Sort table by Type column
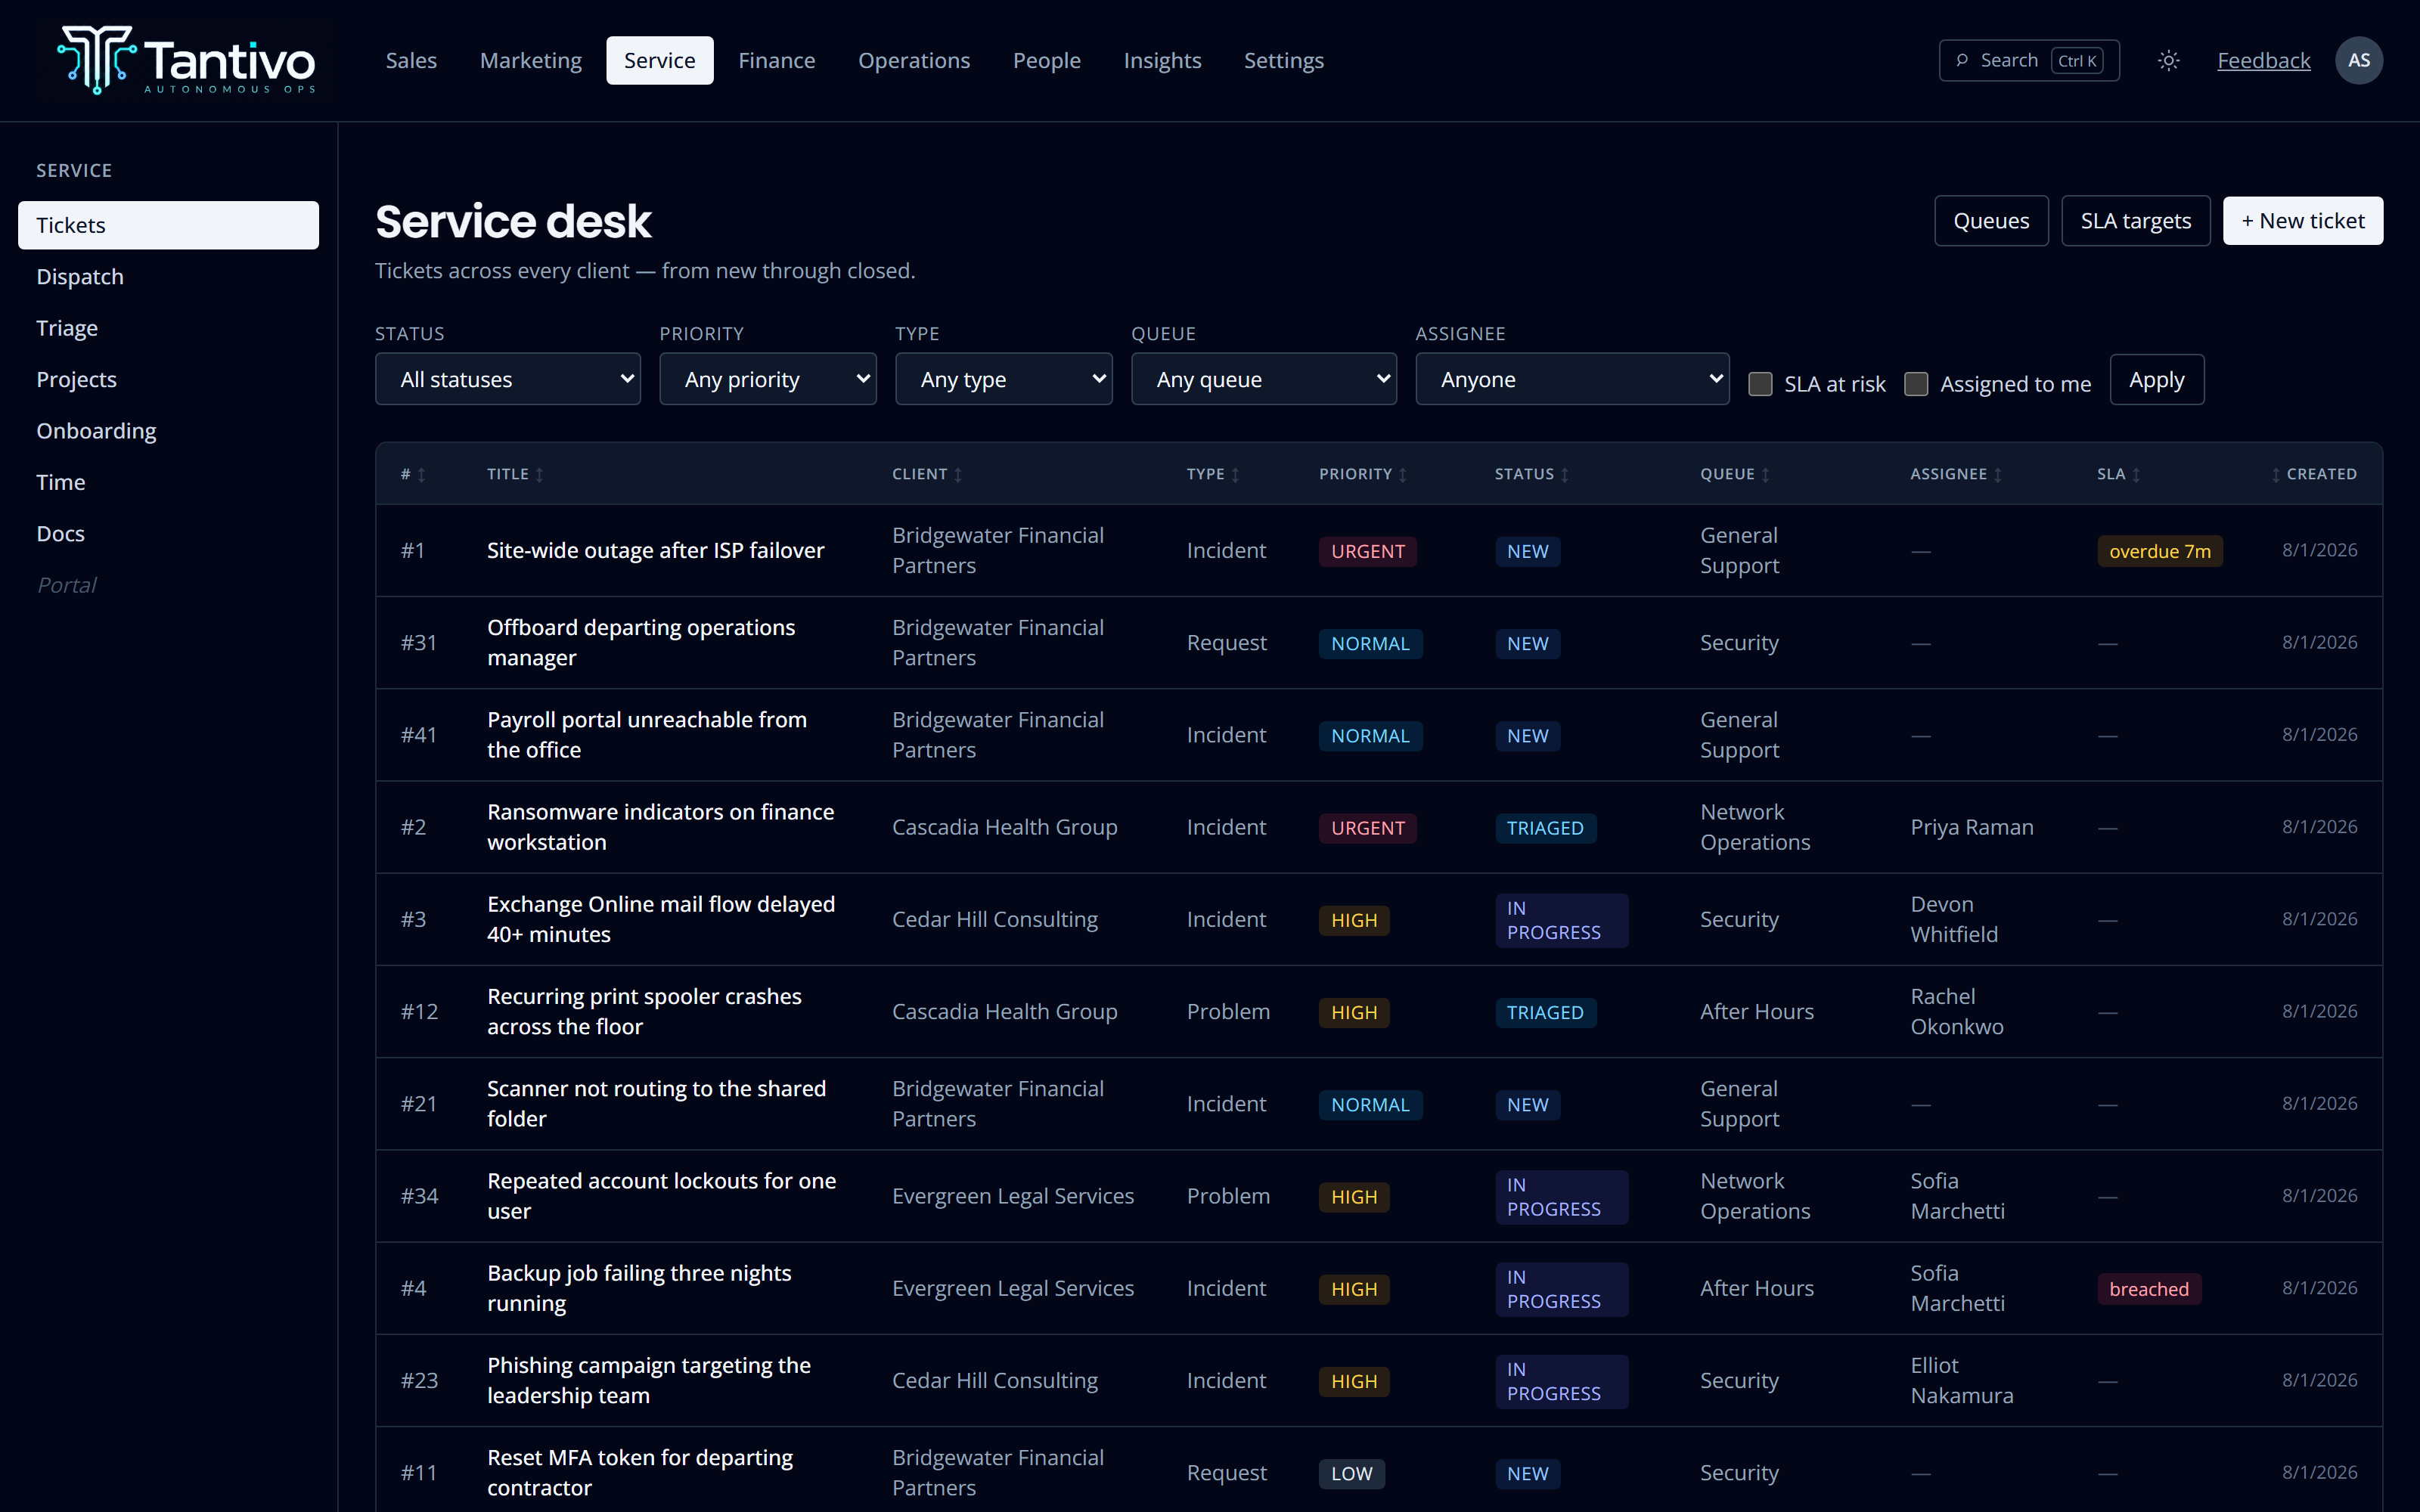2420x1512 pixels. (x=1213, y=474)
